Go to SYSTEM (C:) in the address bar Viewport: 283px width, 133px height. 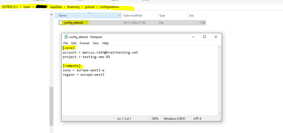(10, 7)
